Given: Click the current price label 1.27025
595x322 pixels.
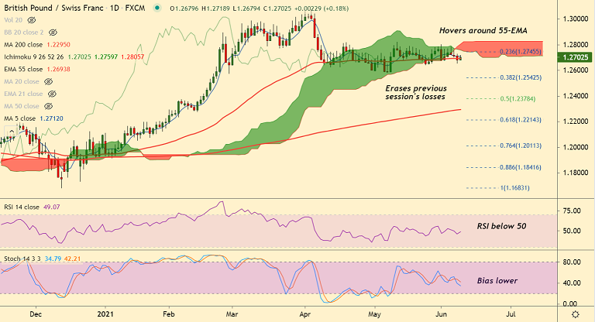Looking at the screenshot, I should click(576, 57).
